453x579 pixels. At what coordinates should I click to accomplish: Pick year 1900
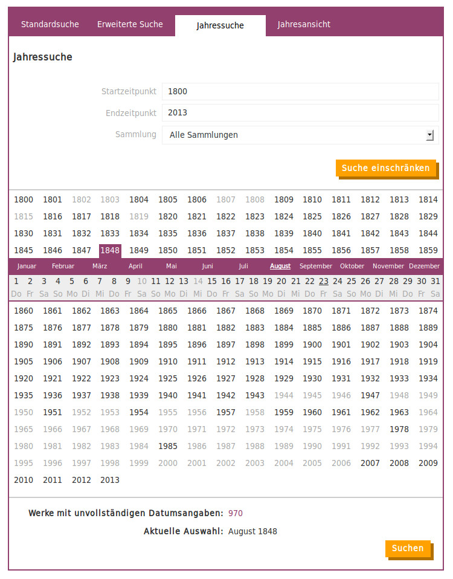[312, 345]
